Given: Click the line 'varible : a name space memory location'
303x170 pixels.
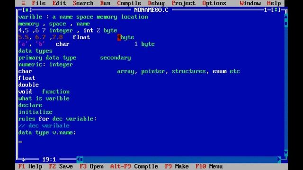Looking at the screenshot, I should (83, 17).
